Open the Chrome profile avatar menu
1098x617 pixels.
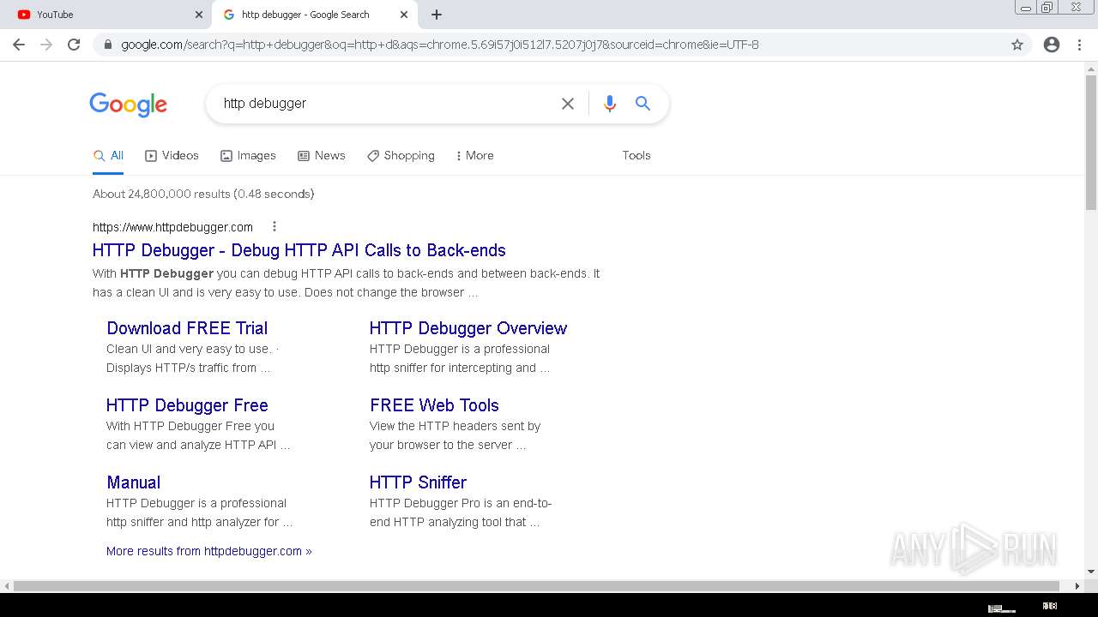[x=1052, y=45]
